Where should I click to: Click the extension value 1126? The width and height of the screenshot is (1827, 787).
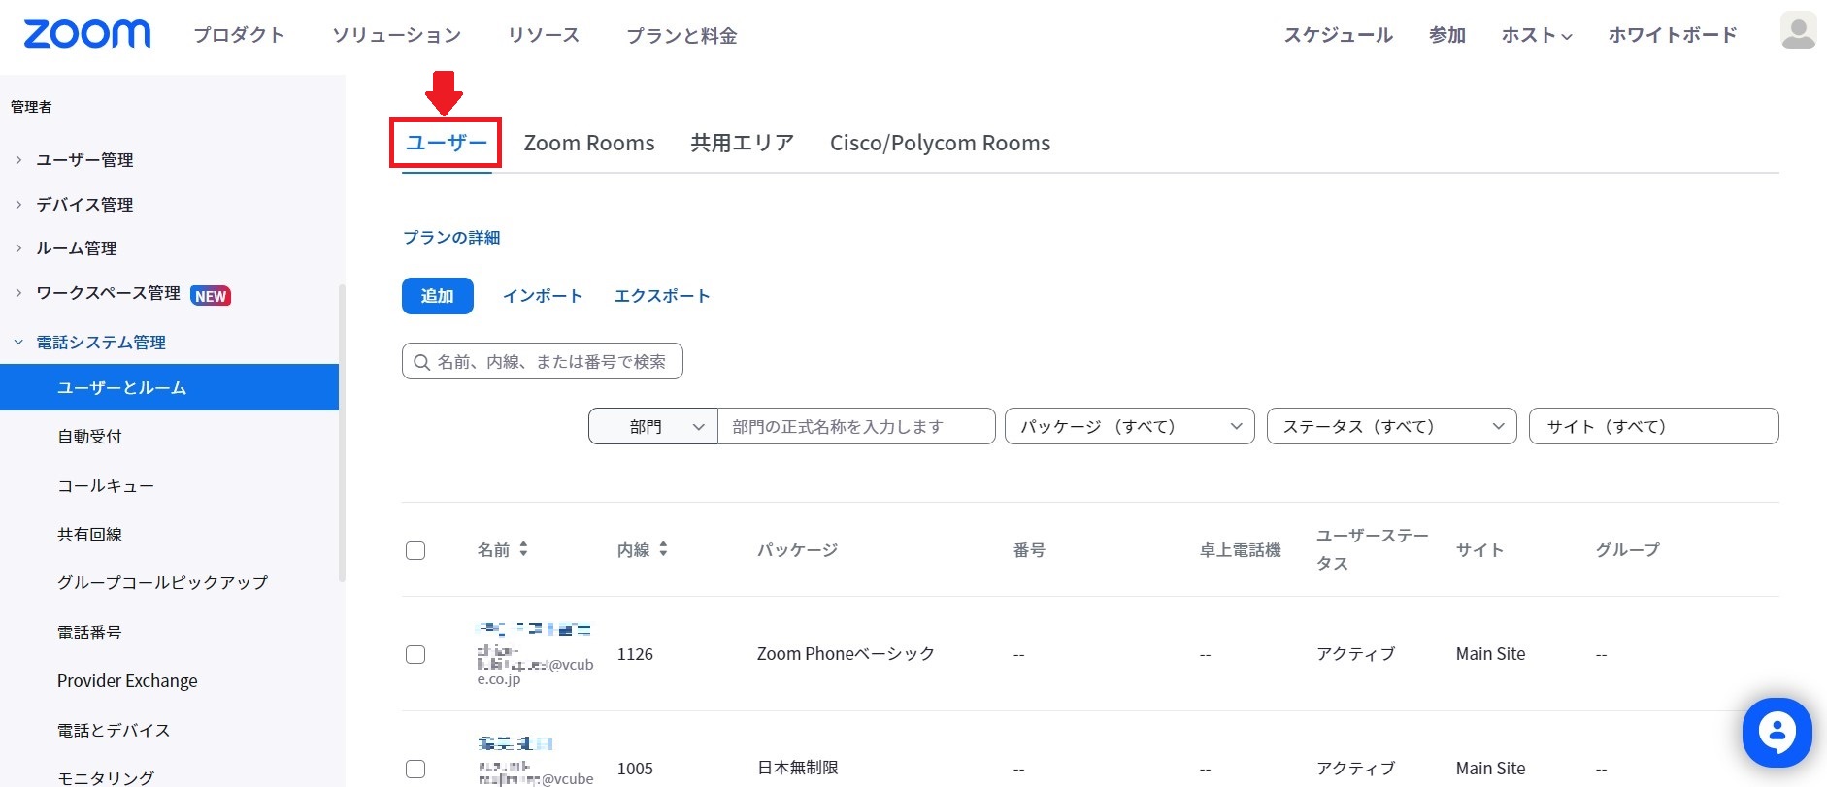coord(635,654)
